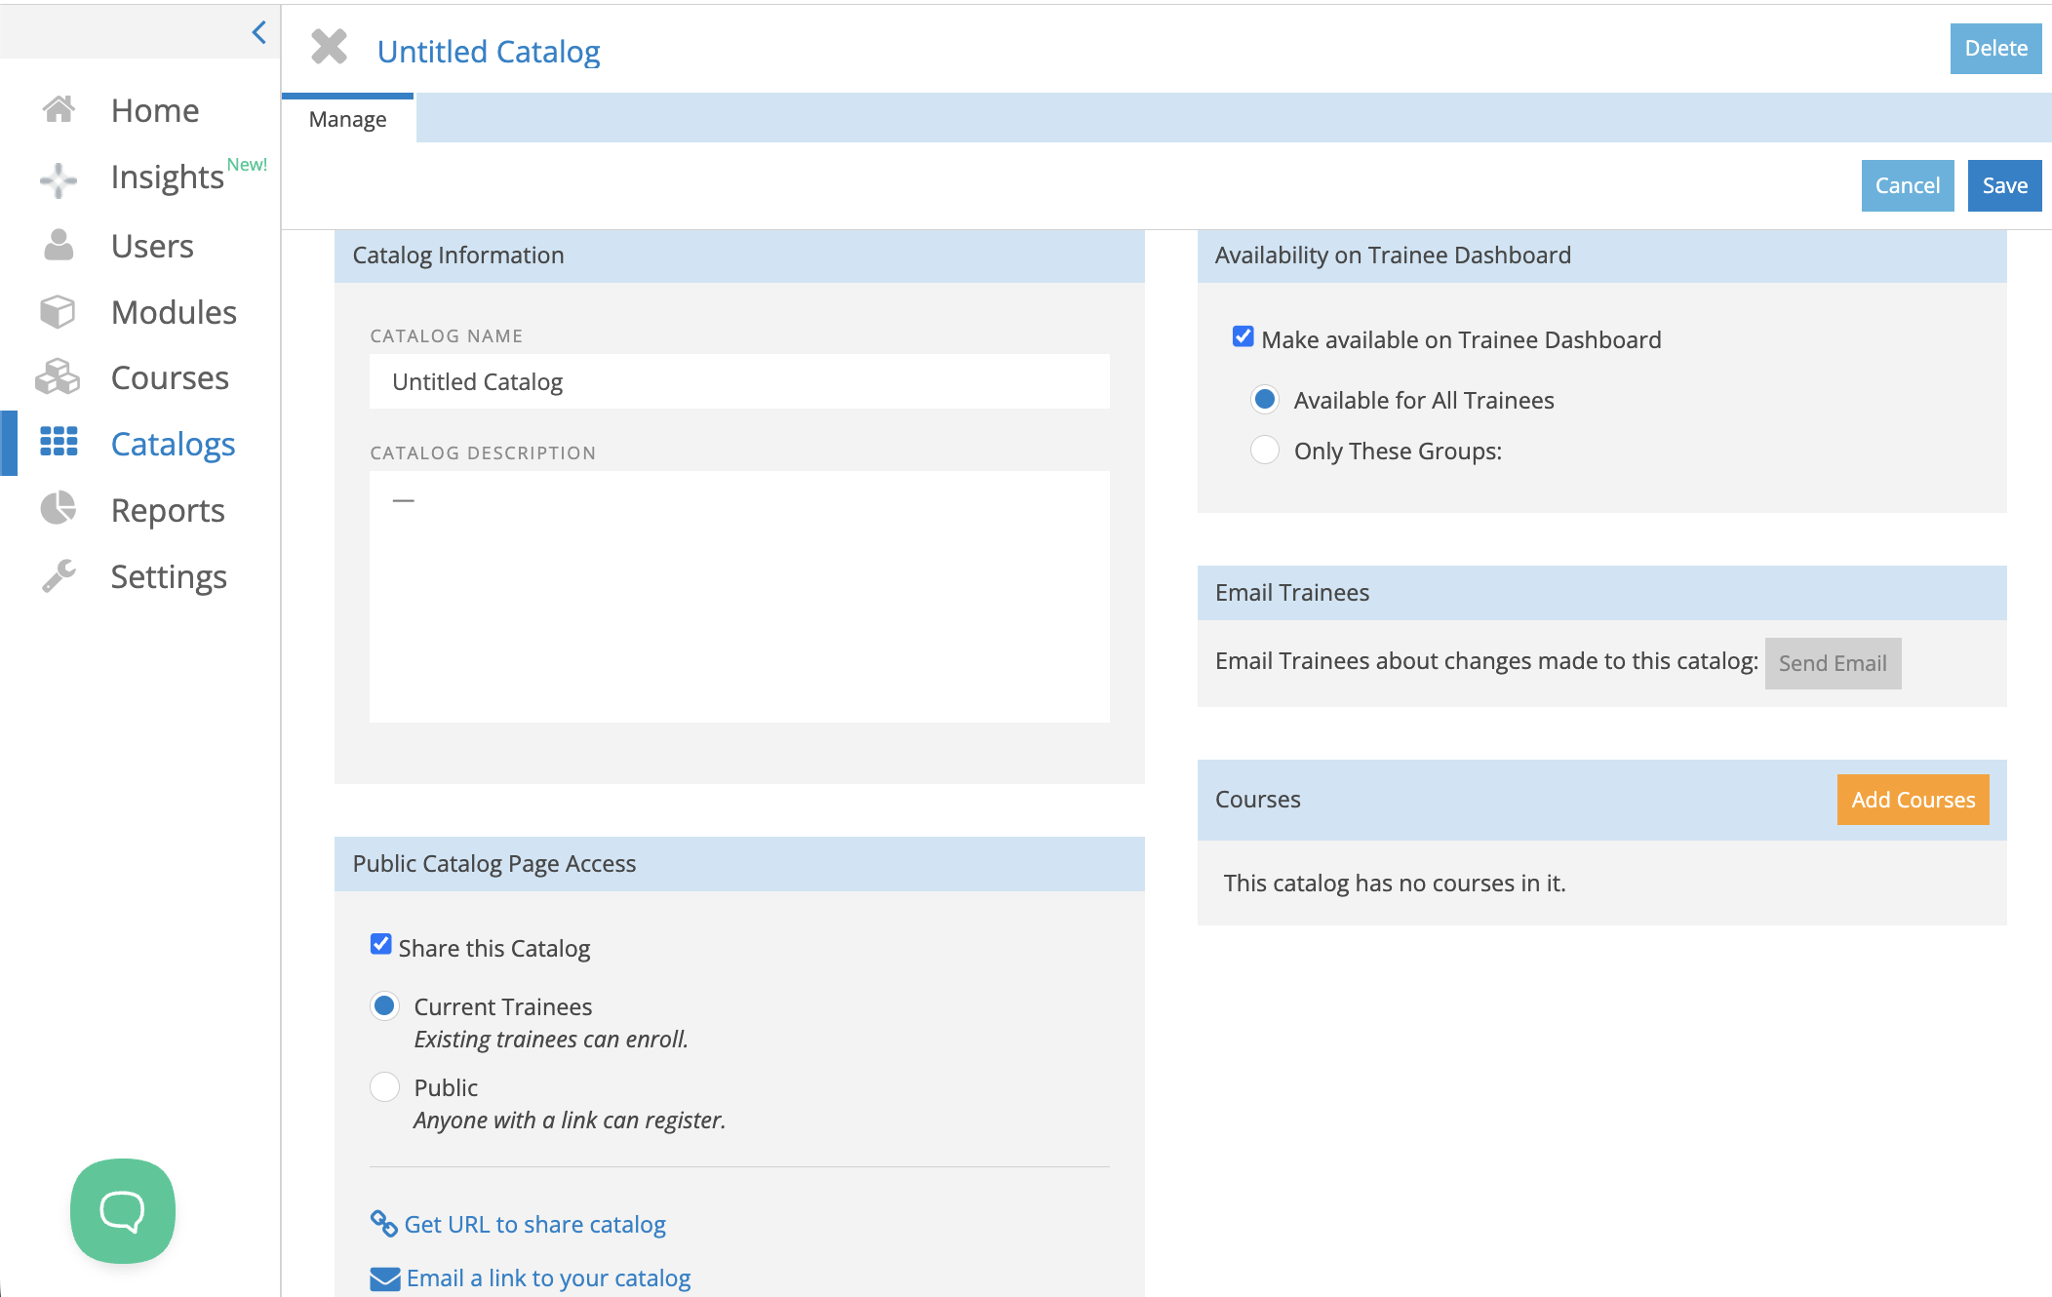Save the catalog changes

tap(2004, 185)
